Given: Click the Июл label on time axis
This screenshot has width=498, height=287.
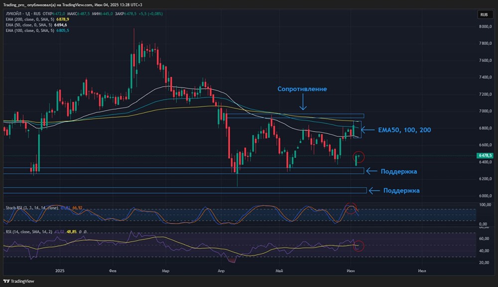Looking at the screenshot, I should pyautogui.click(x=422, y=271).
